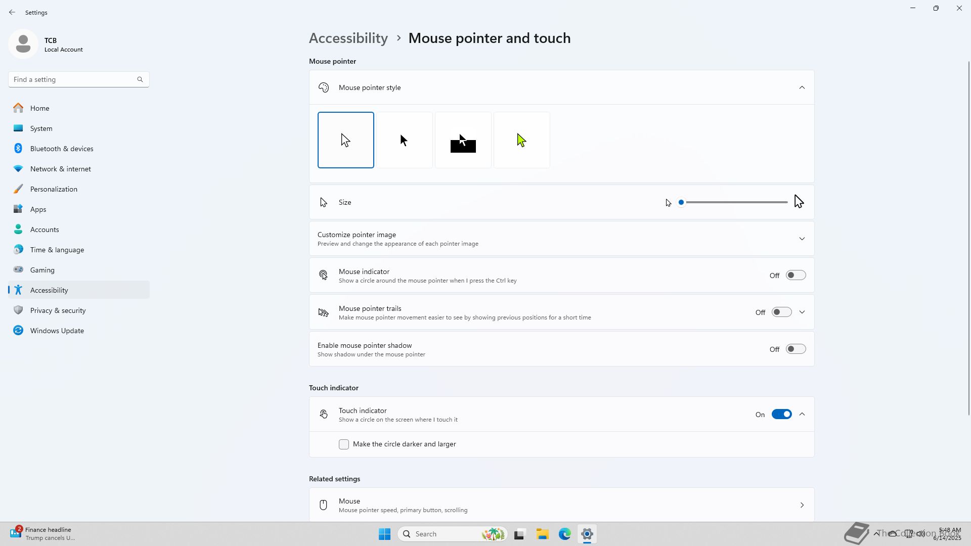
Task: Turn on the Mouse indicator toggle
Action: coord(795,276)
